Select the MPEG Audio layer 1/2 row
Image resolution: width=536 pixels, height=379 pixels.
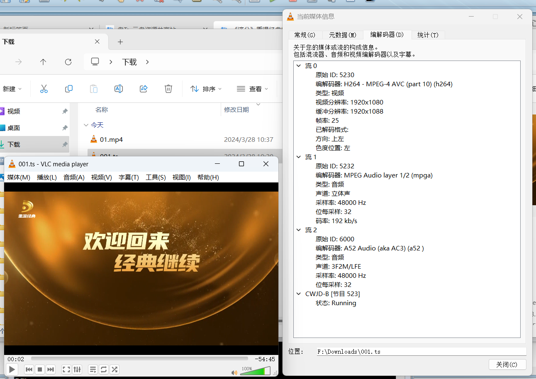[374, 175]
